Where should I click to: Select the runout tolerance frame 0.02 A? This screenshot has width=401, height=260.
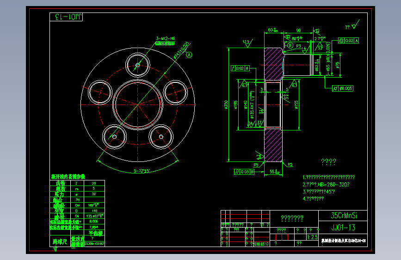point(240,68)
